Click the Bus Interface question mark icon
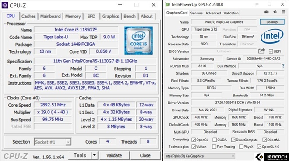This screenshot has height=161, width=289. click(x=283, y=66)
